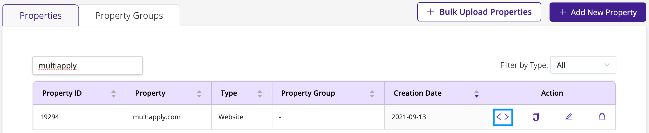The image size is (649, 133).
Task: Click the trash delete icon for multiapply.com
Action: point(602,117)
